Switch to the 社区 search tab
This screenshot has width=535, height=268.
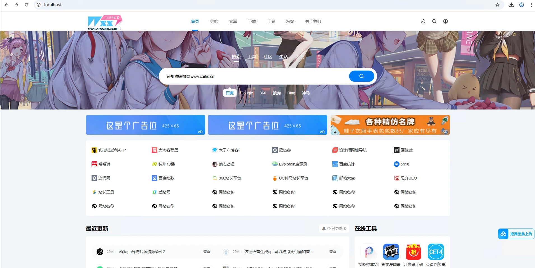[267, 57]
